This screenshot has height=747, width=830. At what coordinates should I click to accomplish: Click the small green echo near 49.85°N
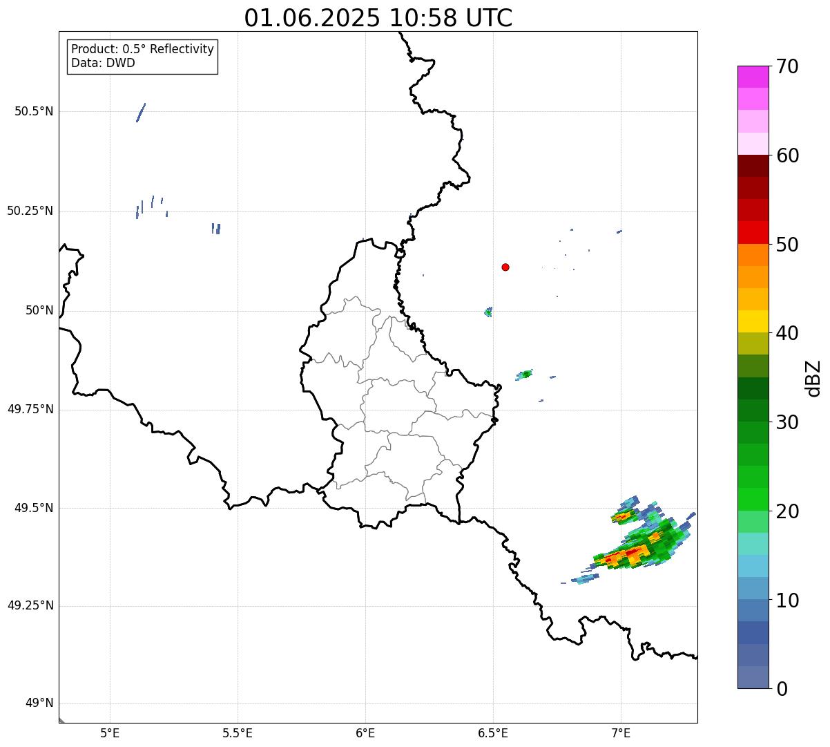click(x=525, y=375)
